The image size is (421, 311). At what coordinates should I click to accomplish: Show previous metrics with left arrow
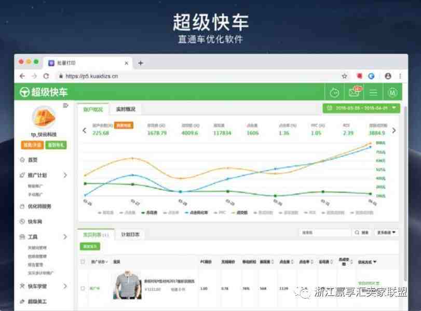click(x=85, y=131)
